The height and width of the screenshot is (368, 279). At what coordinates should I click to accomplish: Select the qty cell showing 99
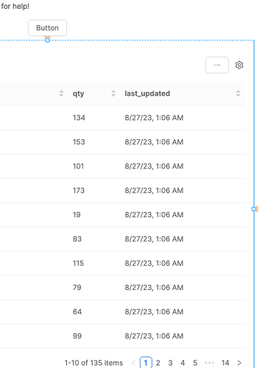point(77,336)
